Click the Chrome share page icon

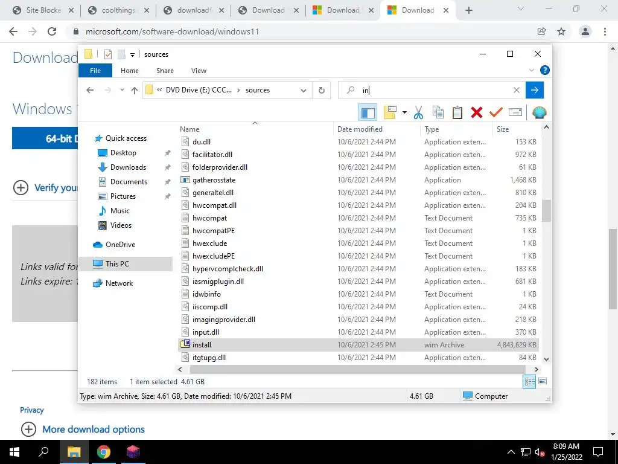pos(542,31)
